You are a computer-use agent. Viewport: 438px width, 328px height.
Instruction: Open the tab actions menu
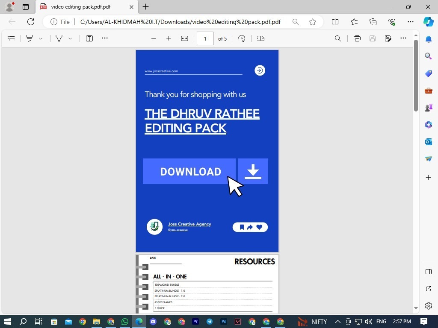(26, 7)
